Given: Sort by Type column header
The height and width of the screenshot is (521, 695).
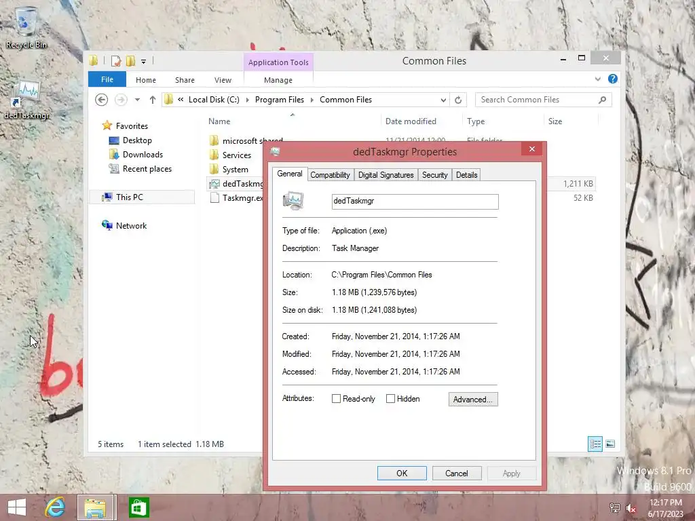Looking at the screenshot, I should (476, 121).
